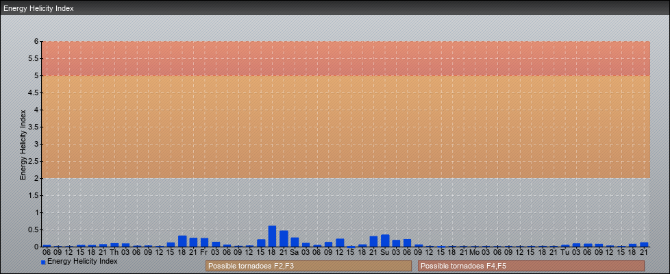
Task: Click the blue bar above the 'Th' label
Action: click(114, 245)
